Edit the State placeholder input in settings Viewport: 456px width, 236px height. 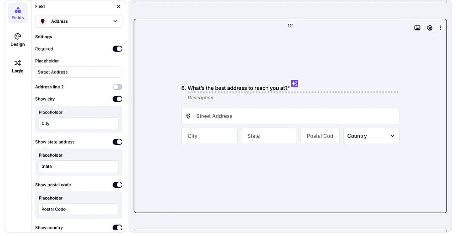[78, 166]
